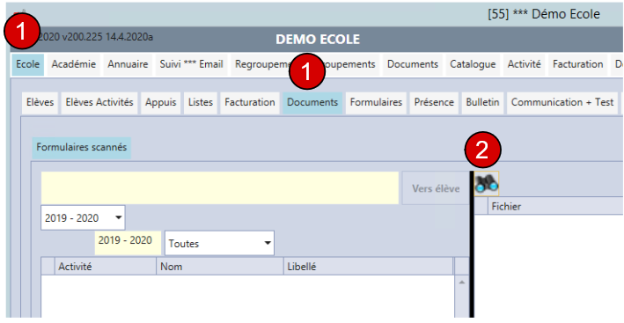The width and height of the screenshot is (624, 323).
Task: Switch to the Académie tab
Action: coord(74,64)
